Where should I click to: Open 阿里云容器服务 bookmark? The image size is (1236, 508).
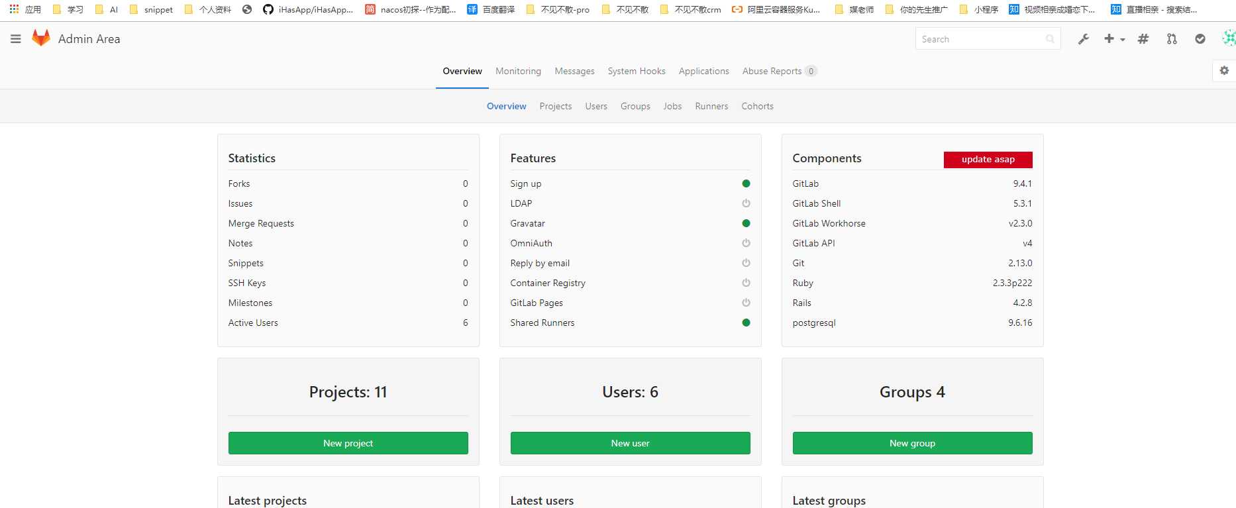tap(776, 9)
